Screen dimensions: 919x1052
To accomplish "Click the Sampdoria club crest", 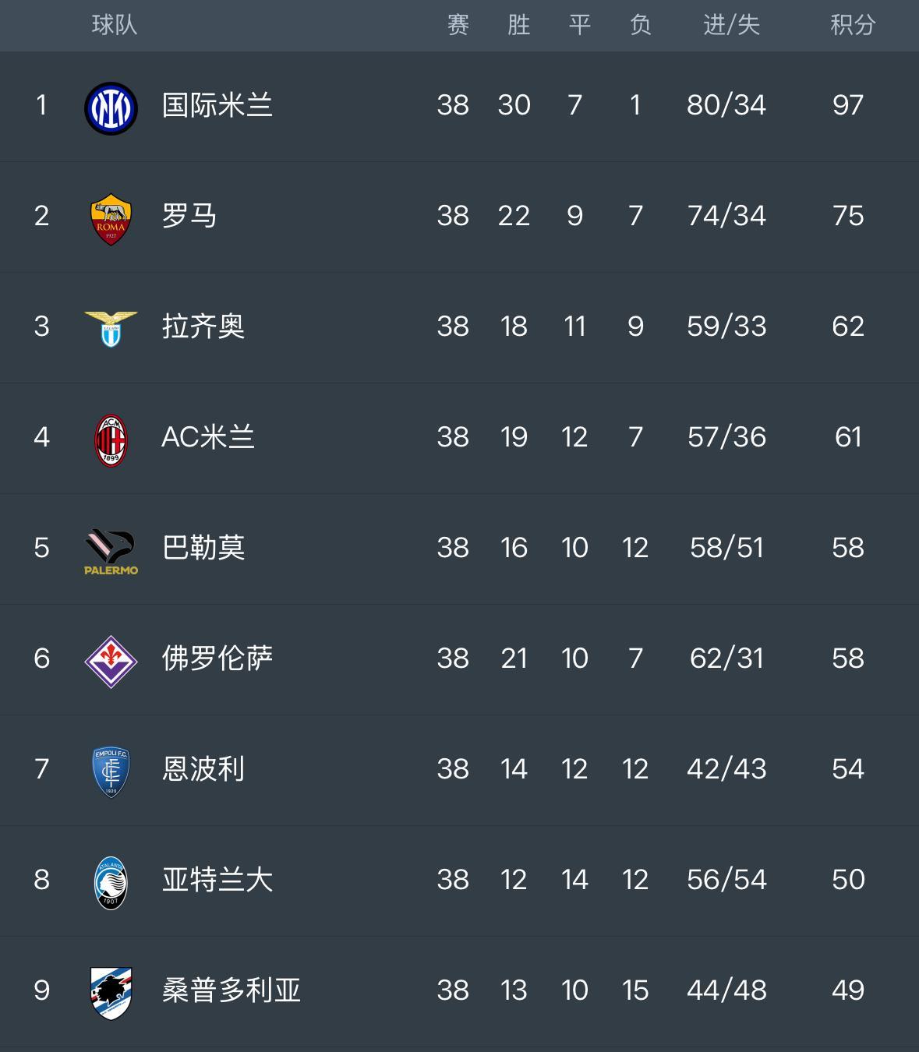I will (111, 993).
